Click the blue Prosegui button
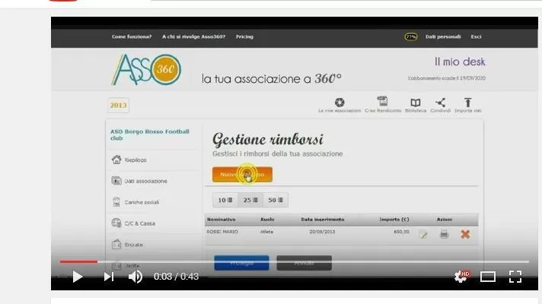The width and height of the screenshot is (542, 304). [241, 263]
